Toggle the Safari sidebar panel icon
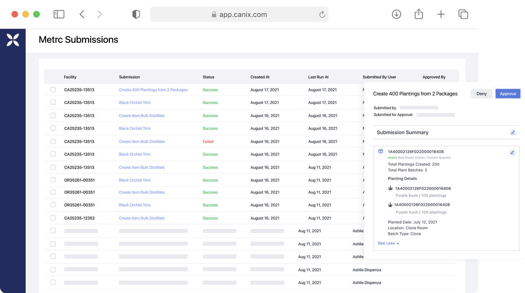The image size is (525, 293). tap(59, 14)
